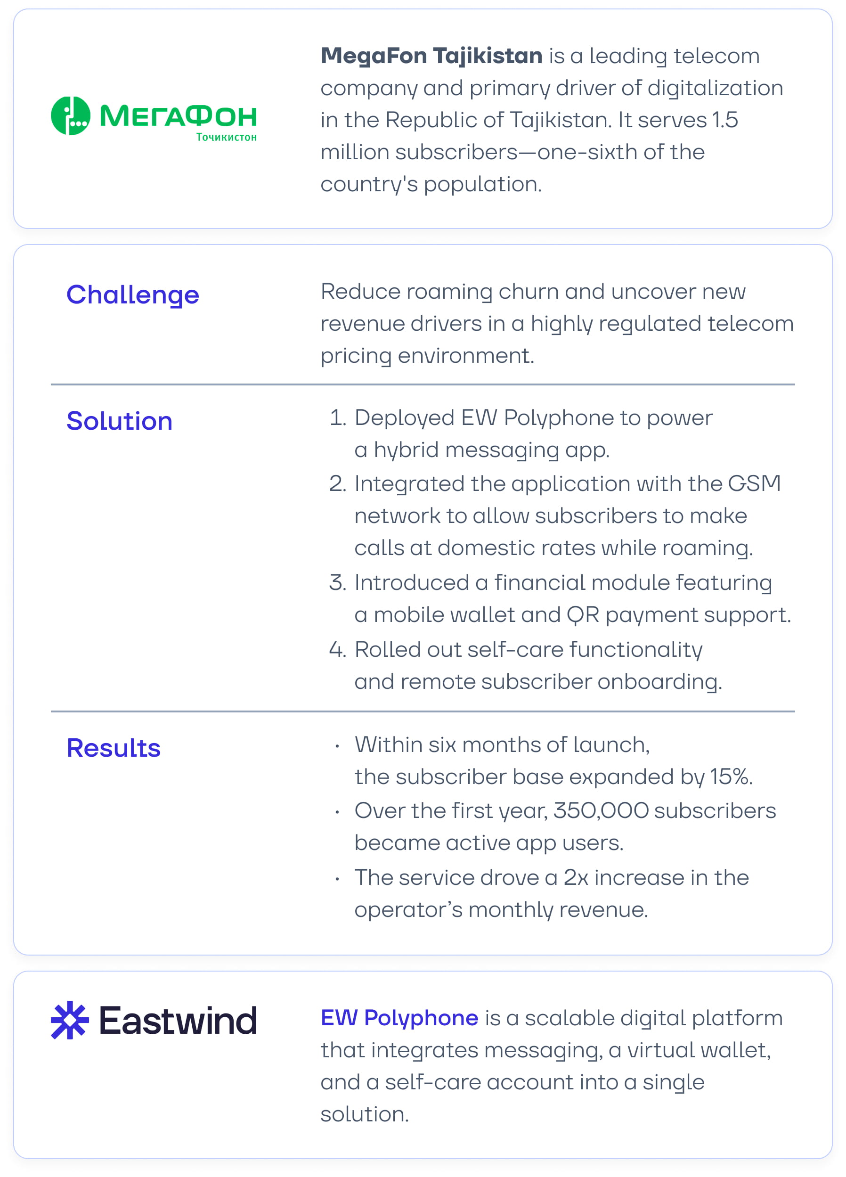The height and width of the screenshot is (1177, 846).
Task: Click the blue Eastwind asterisk icon
Action: (x=70, y=1020)
